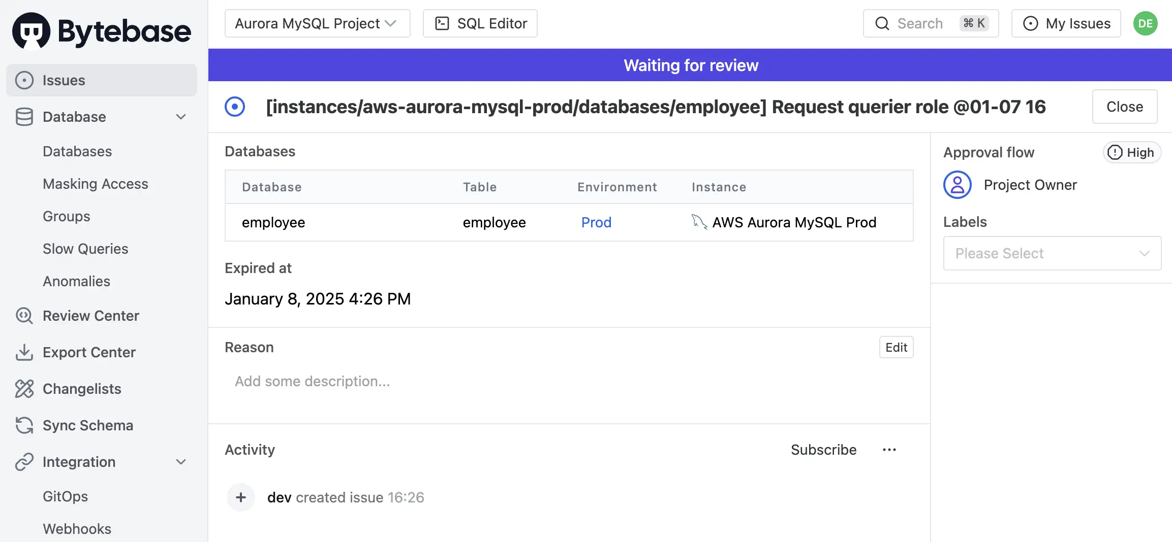Click the issue status circle icon by the title
This screenshot has height=542, width=1172.
pos(235,107)
